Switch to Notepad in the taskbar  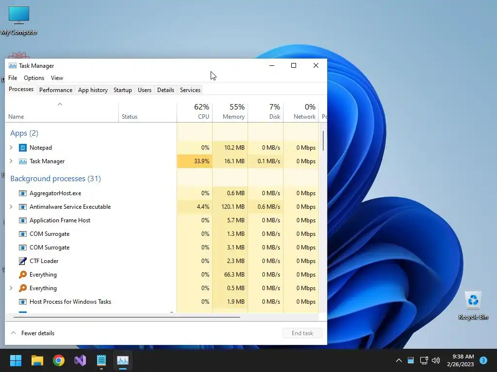(101, 360)
